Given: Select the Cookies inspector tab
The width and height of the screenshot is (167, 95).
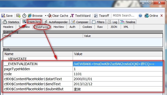Looking at the screenshot, I should pyautogui.click(x=87, y=27).
